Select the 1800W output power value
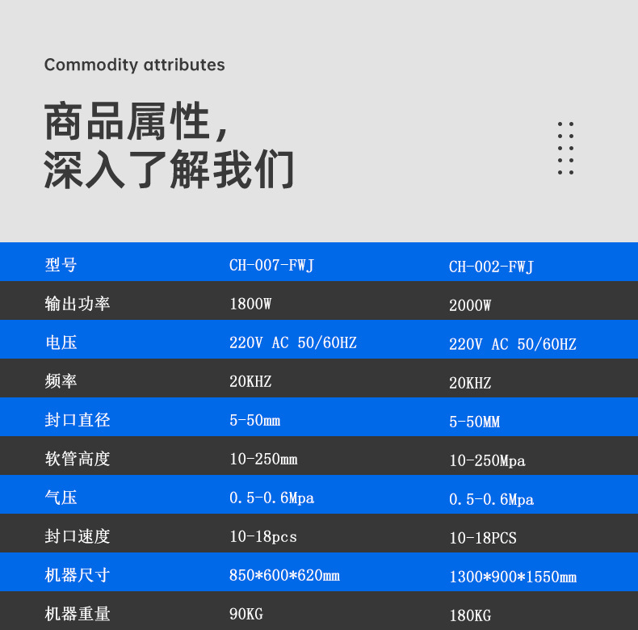This screenshot has height=630, width=638. point(250,304)
